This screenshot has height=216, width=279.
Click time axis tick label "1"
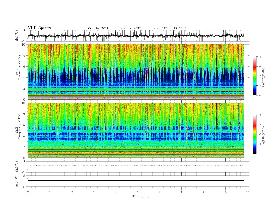pyautogui.click(x=50, y=192)
